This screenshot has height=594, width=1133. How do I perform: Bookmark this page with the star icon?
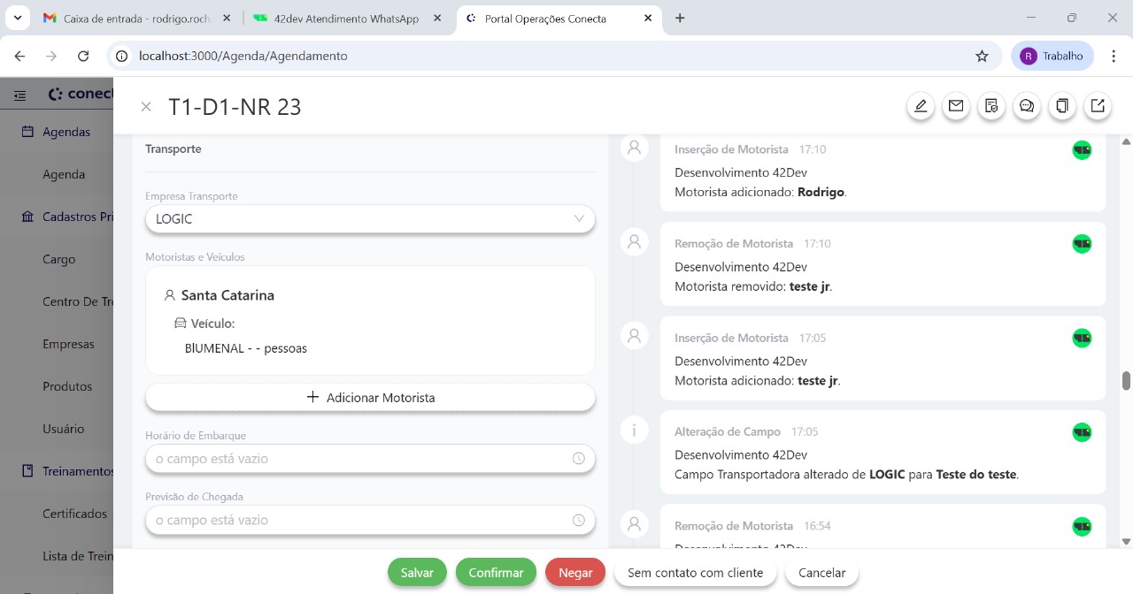(982, 56)
